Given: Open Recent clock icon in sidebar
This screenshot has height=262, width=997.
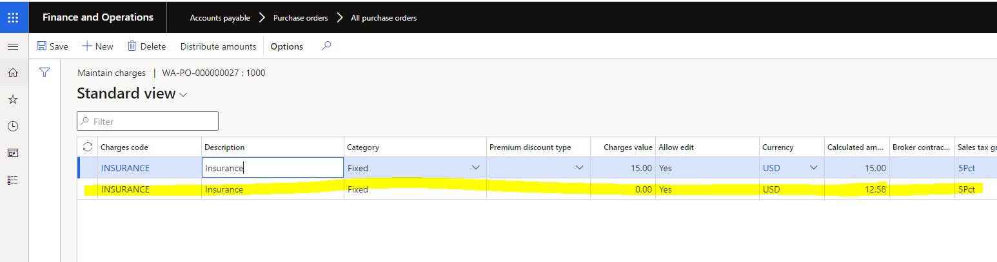Looking at the screenshot, I should point(13,126).
